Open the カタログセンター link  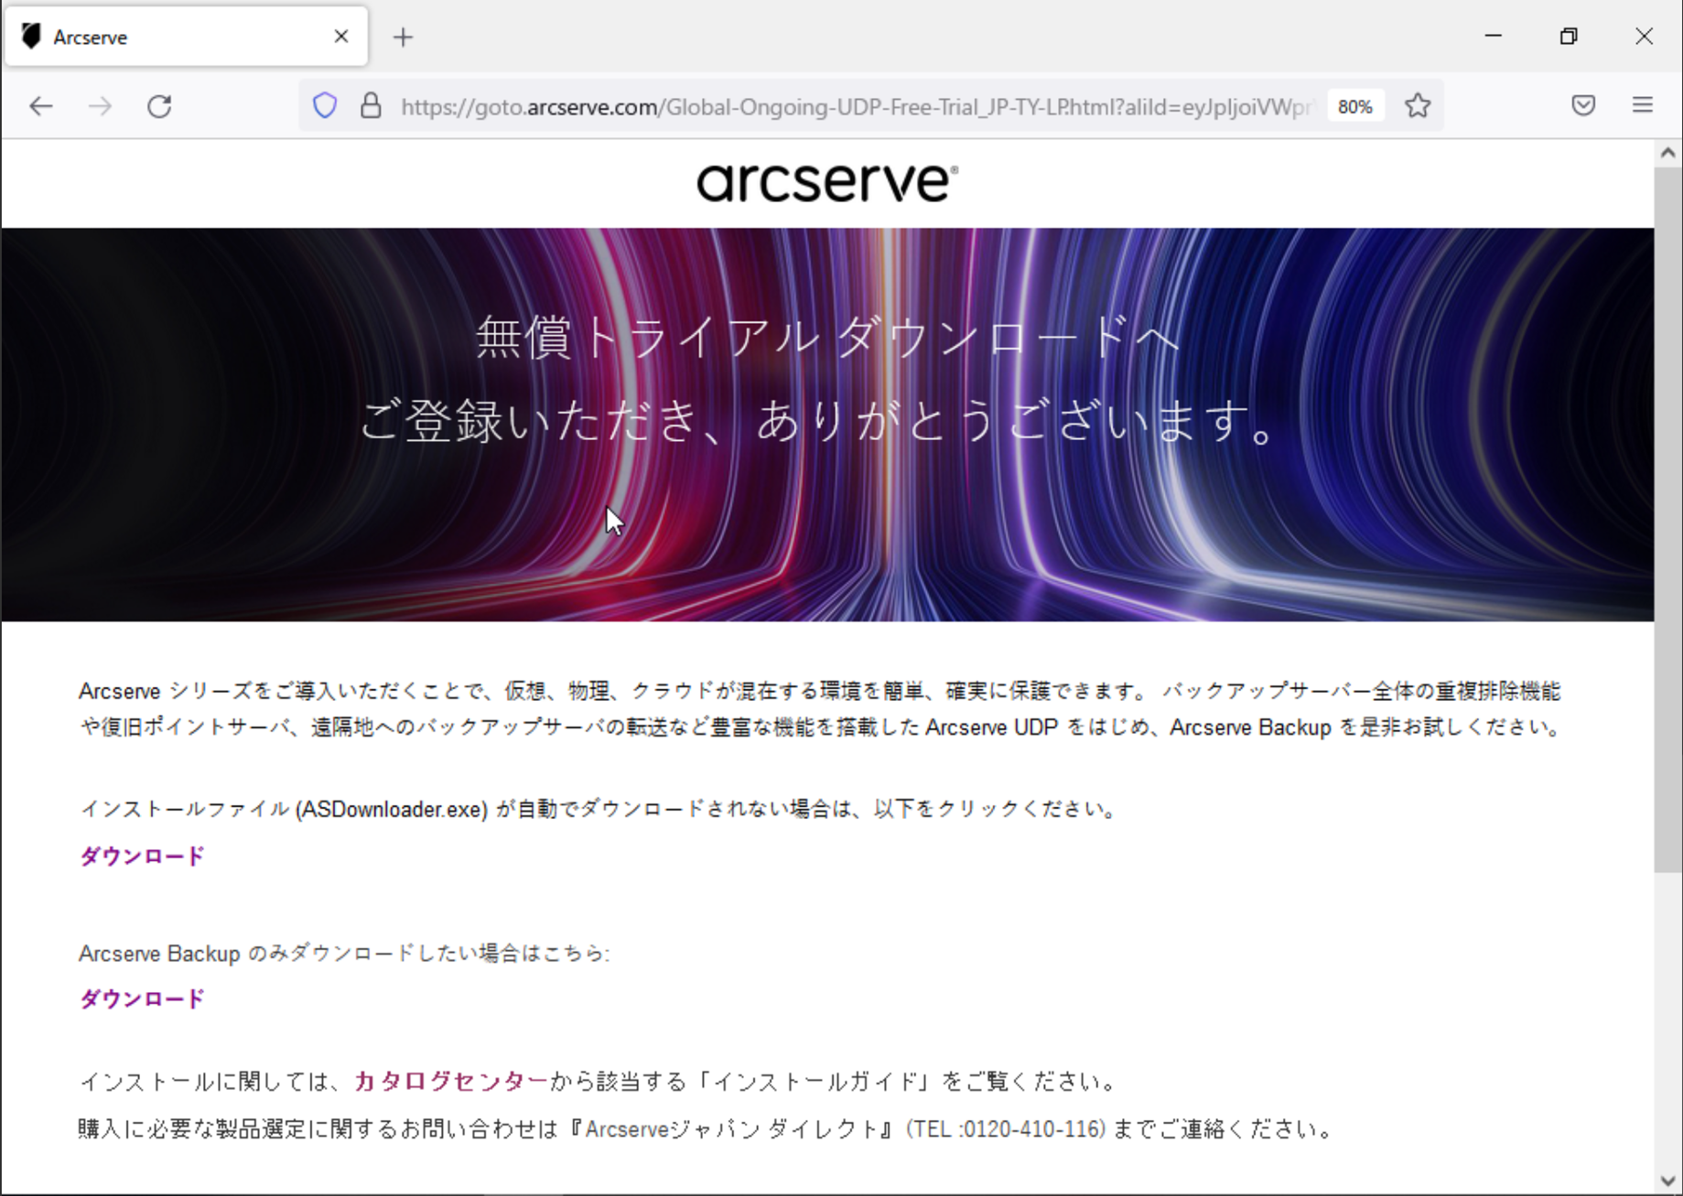449,1081
